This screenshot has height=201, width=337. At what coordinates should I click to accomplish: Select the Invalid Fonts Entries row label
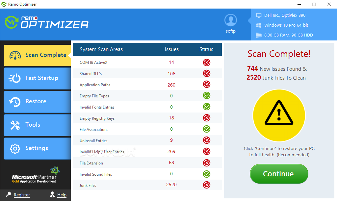[97, 107]
